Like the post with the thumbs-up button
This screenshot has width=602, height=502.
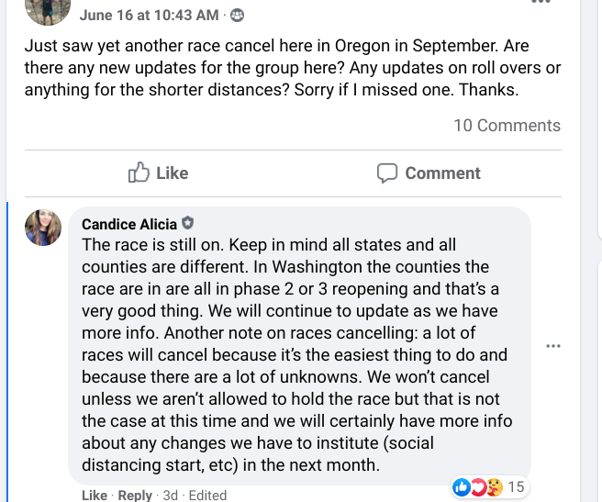(158, 173)
